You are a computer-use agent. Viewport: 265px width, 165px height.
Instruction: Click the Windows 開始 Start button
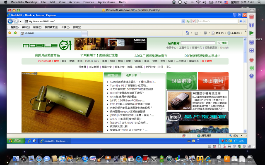16,141
